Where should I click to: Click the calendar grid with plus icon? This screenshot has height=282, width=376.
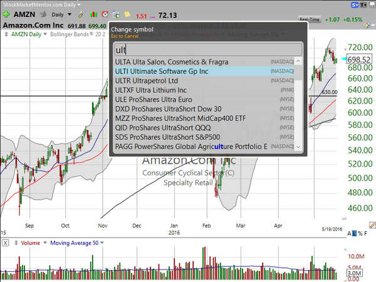116,14
